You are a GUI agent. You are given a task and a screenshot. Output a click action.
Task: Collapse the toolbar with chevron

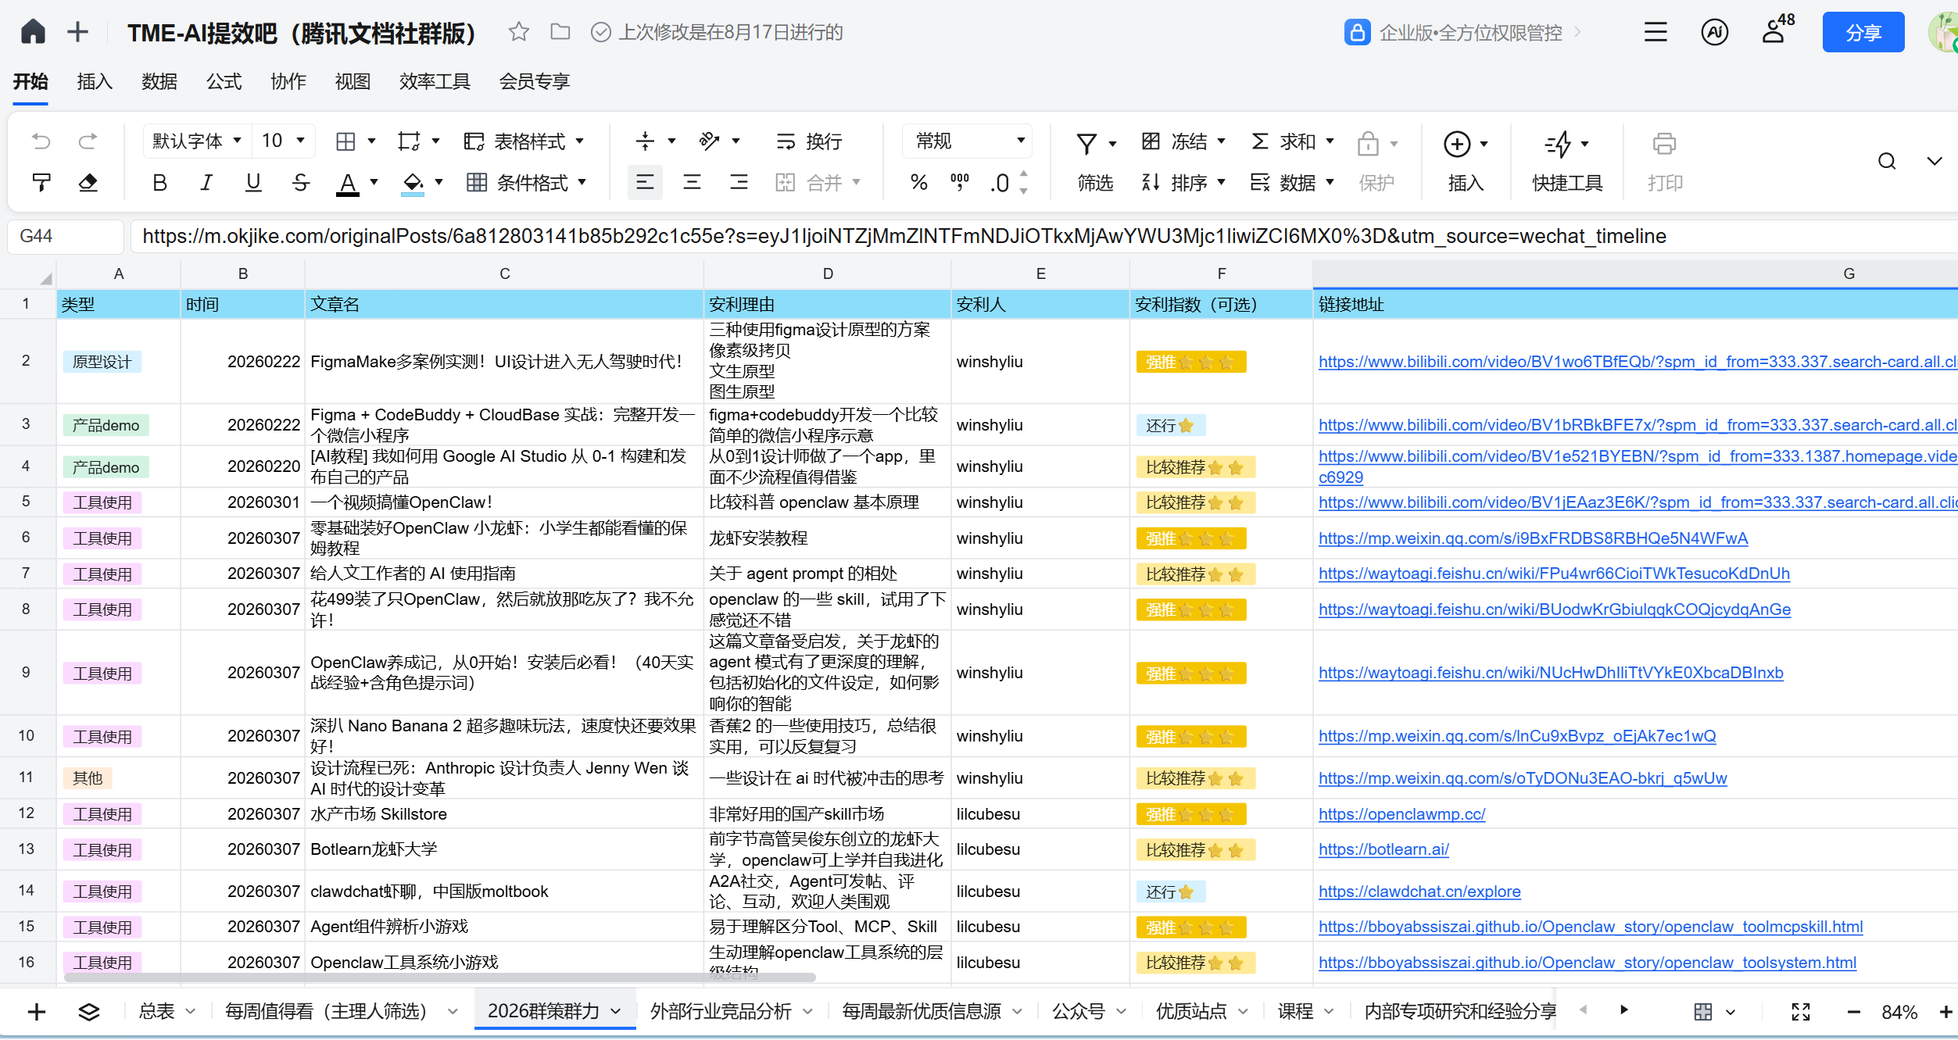click(1934, 162)
